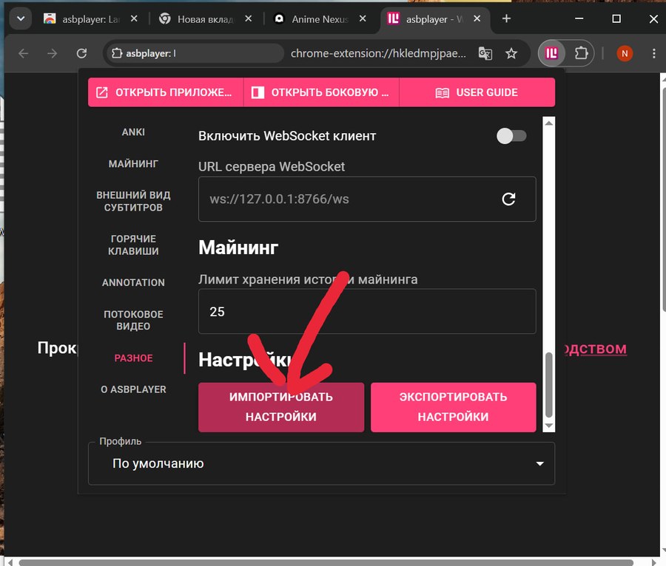Click ОТКРЫТЬ ПРИЛОЖЕНИЕ button
The width and height of the screenshot is (666, 566).
click(x=166, y=92)
